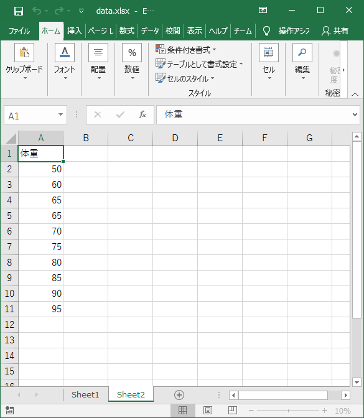Open the フォント group button
This screenshot has width=364, height=418.
[x=65, y=62]
